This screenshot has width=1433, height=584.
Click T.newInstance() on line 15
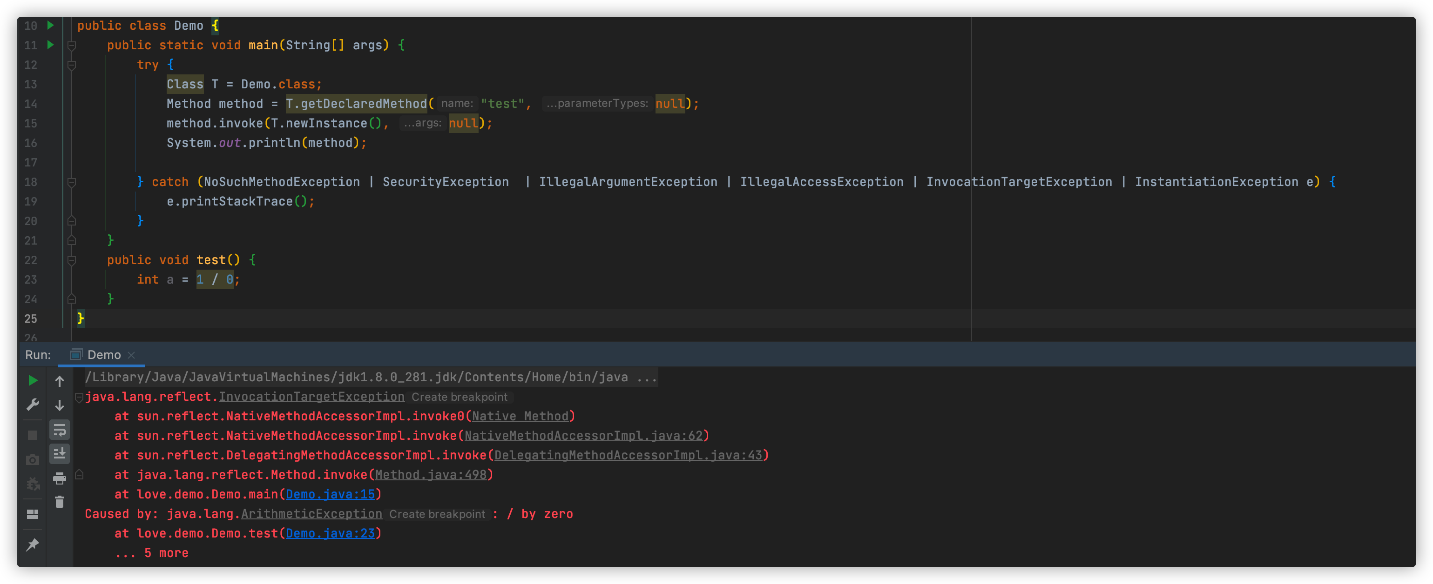[x=326, y=123]
